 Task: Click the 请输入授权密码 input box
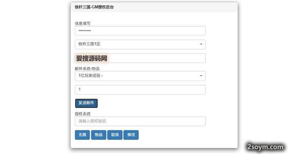(140, 121)
